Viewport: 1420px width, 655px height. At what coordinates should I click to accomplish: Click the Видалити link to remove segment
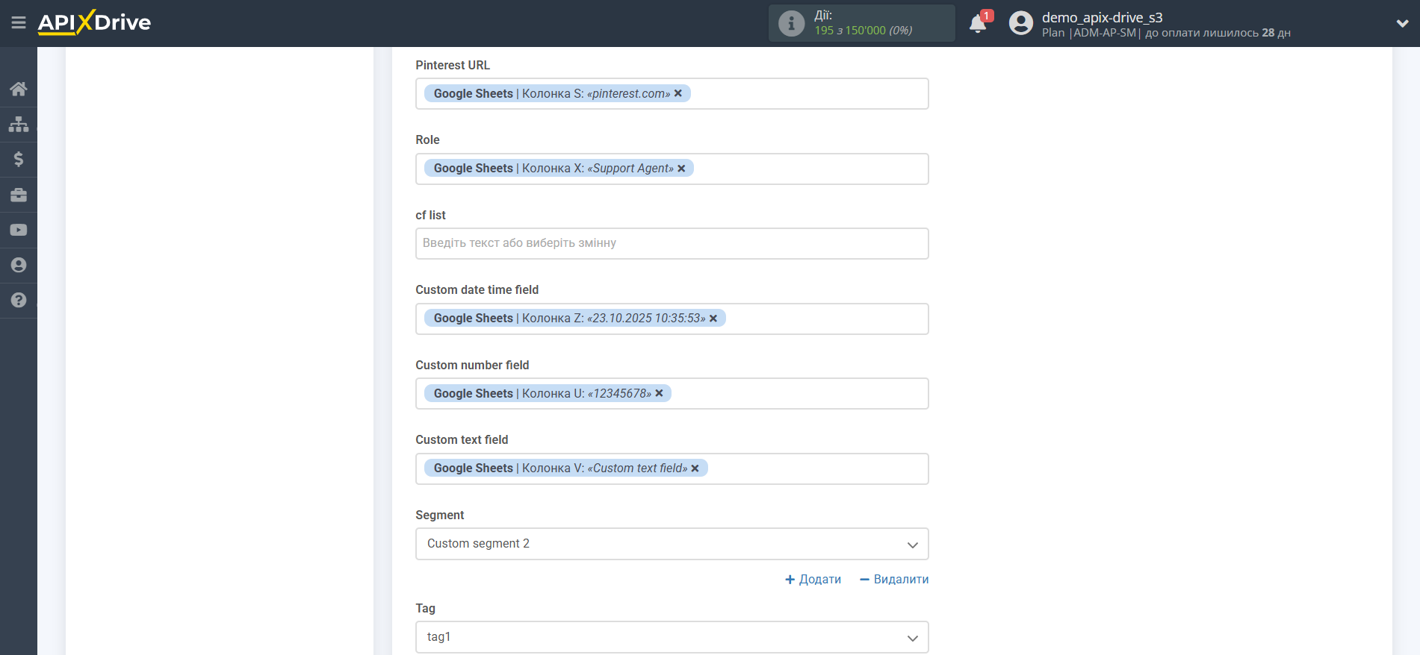tap(894, 579)
